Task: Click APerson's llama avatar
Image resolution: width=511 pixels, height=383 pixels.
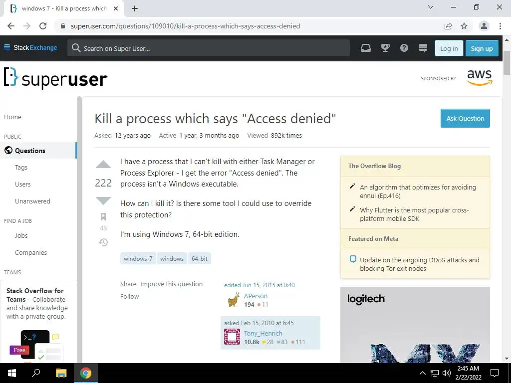Action: [x=233, y=300]
